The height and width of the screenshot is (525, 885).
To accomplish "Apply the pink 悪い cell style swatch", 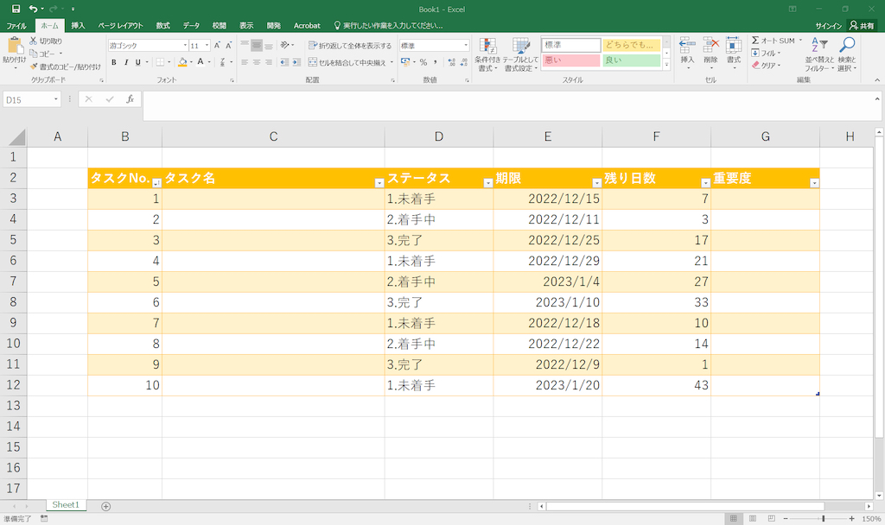I will pyautogui.click(x=570, y=60).
